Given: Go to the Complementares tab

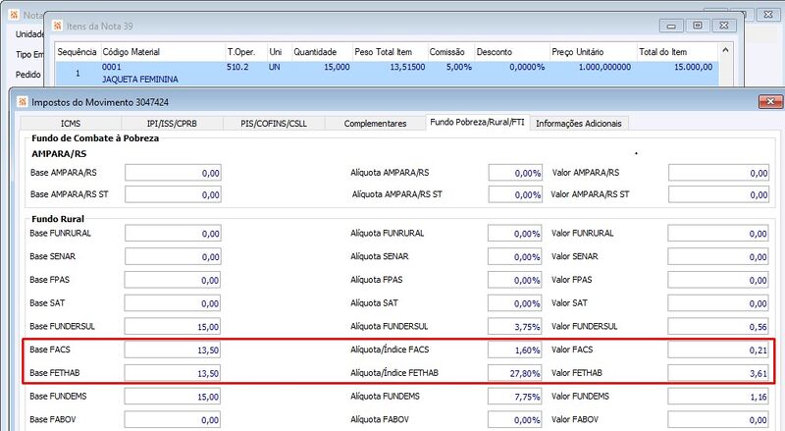Looking at the screenshot, I should 375,124.
